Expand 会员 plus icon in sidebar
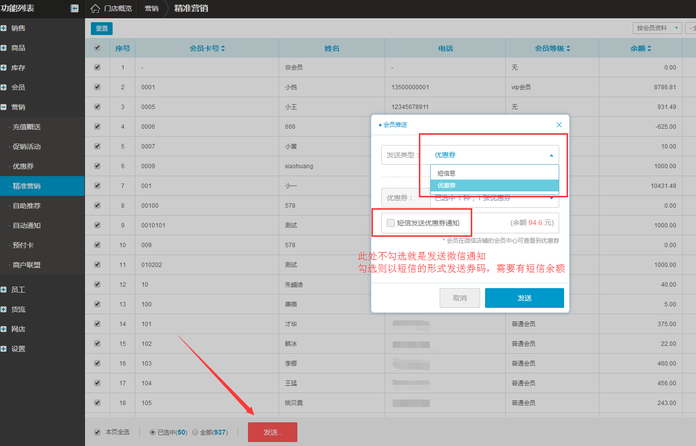Viewport: 696px width, 446px height. point(3,87)
